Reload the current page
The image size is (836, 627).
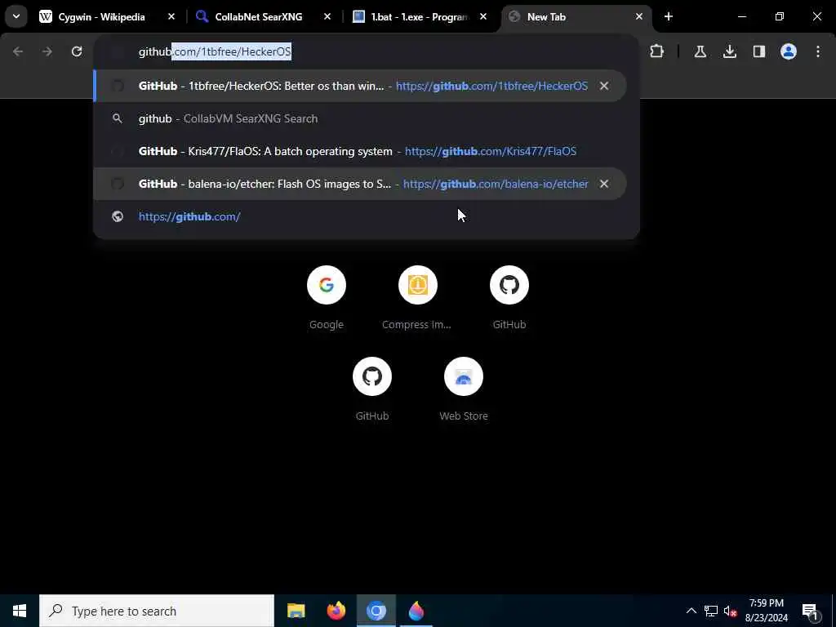[x=77, y=51]
